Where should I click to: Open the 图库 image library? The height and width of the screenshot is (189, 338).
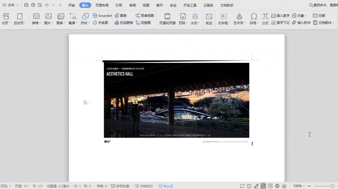click(x=61, y=19)
